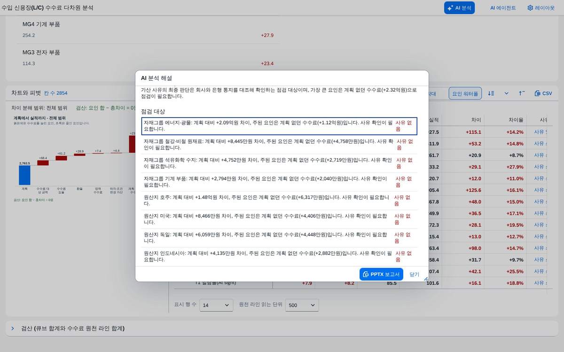This screenshot has height=352, width=564.
Task: Click the 점검 대상 heading in dialog
Action: click(153, 111)
